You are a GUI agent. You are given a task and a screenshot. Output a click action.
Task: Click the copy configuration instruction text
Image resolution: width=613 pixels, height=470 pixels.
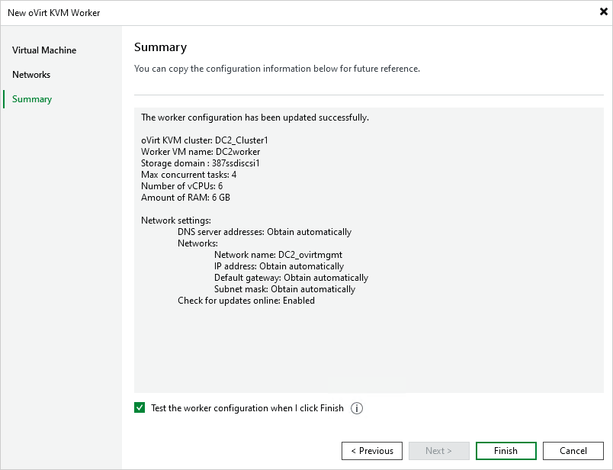[277, 69]
